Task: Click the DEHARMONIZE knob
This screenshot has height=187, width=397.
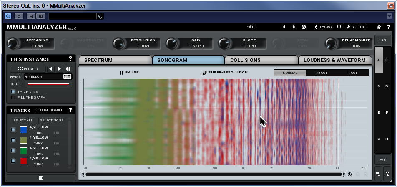Action: 331,43
